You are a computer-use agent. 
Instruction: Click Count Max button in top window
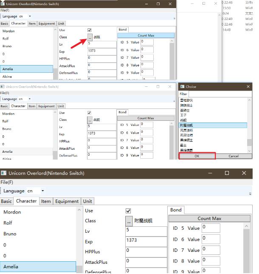click(146, 35)
